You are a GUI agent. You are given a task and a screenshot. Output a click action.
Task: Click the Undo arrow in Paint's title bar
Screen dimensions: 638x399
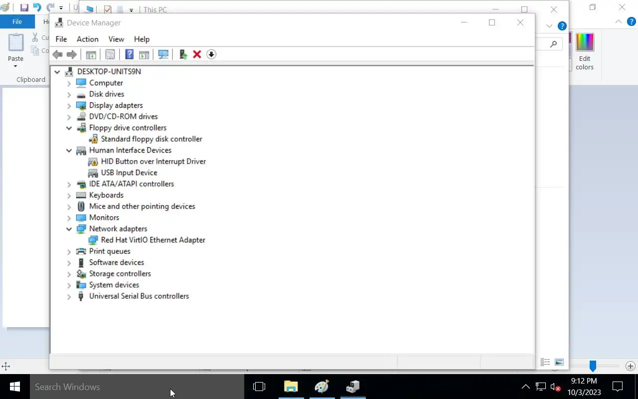point(37,7)
